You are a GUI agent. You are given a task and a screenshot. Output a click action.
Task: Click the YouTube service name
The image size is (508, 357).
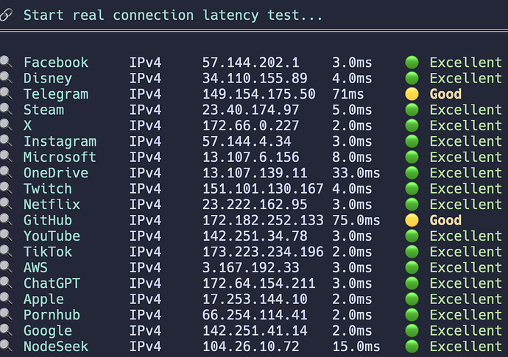click(52, 236)
